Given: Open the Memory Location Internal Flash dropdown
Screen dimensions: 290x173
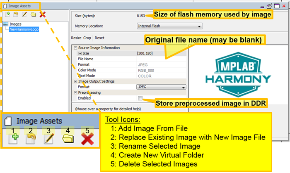Looking at the screenshot, I should pos(169,26).
